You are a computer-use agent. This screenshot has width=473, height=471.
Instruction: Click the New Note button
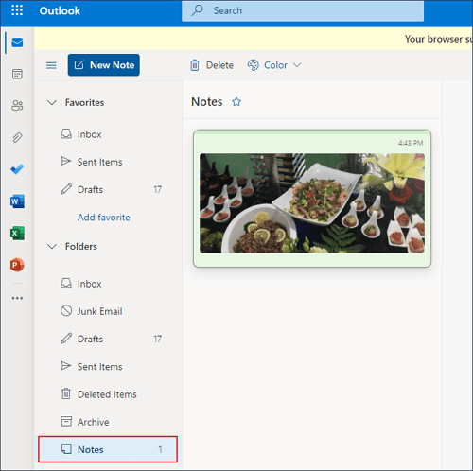[x=104, y=65]
